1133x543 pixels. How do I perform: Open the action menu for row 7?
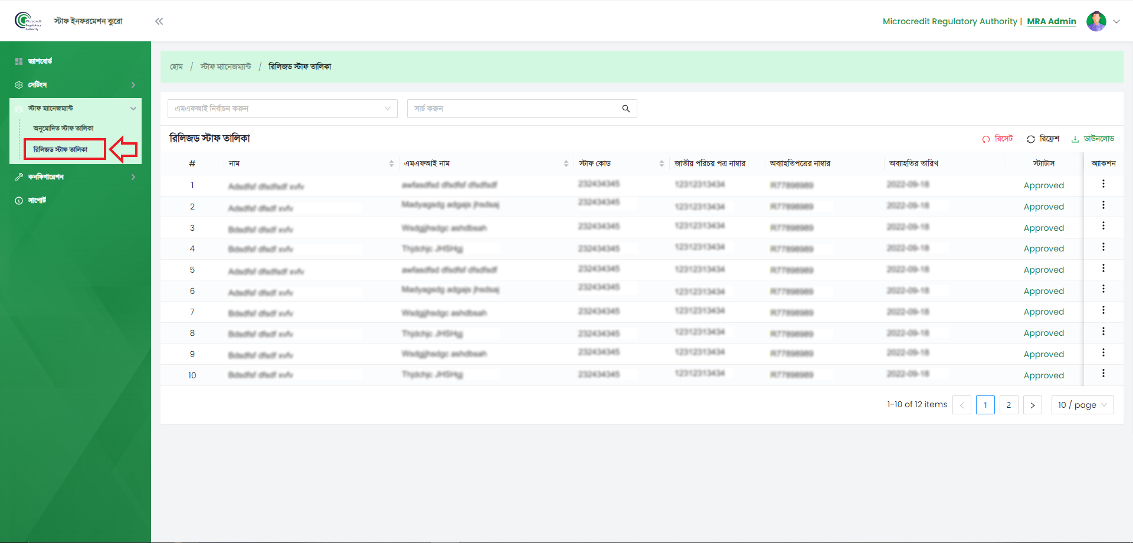(1103, 310)
